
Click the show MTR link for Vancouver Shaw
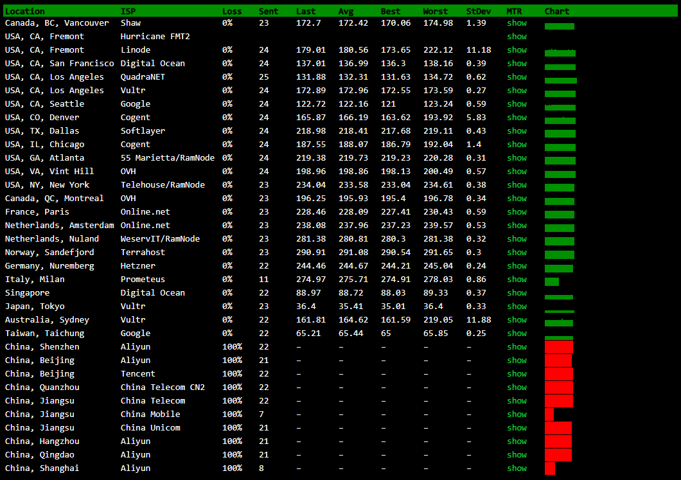click(517, 23)
